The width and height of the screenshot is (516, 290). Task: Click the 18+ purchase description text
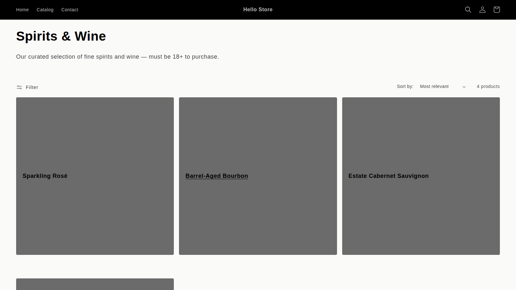(117, 57)
